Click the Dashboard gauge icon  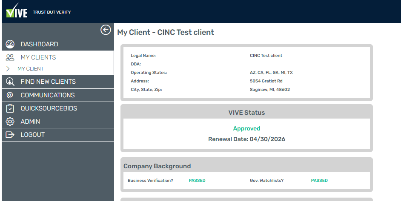[x=10, y=44]
